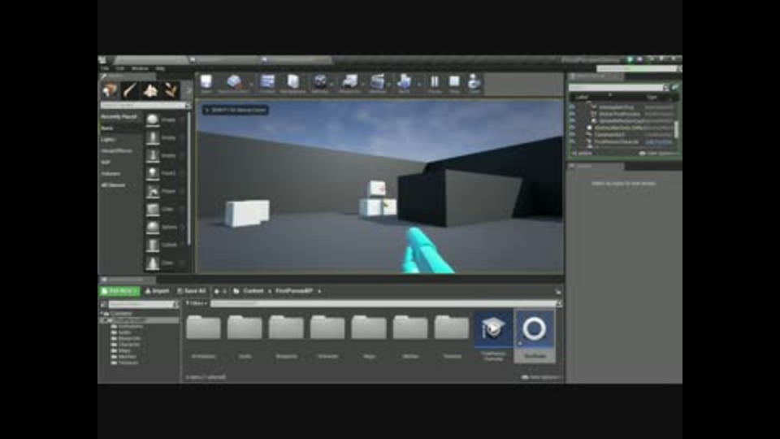Click the Import button
This screenshot has height=439, width=780.
coord(157,291)
